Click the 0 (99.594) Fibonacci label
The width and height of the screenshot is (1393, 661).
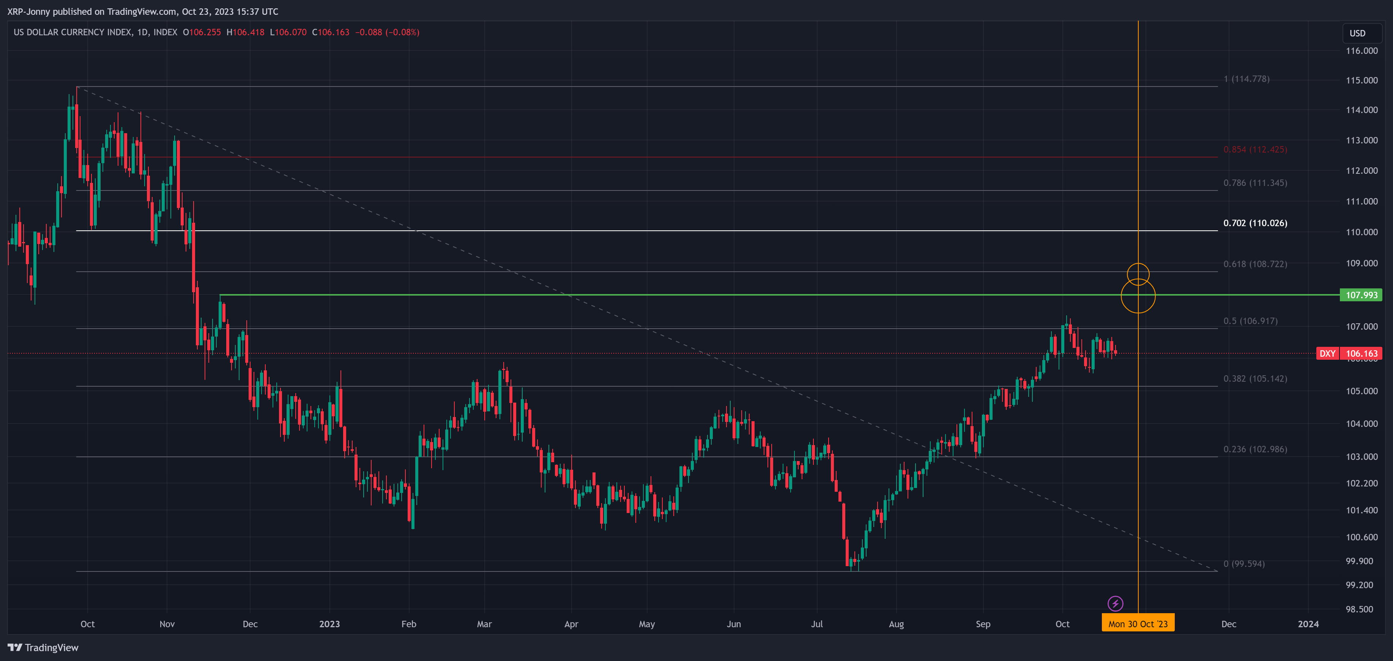click(1244, 564)
